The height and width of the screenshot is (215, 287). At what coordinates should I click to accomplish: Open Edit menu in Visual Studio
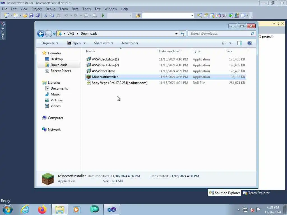(x=14, y=9)
